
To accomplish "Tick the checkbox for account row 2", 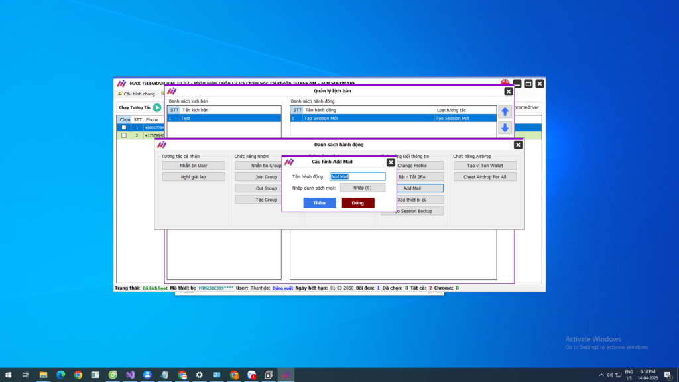I will coord(124,135).
